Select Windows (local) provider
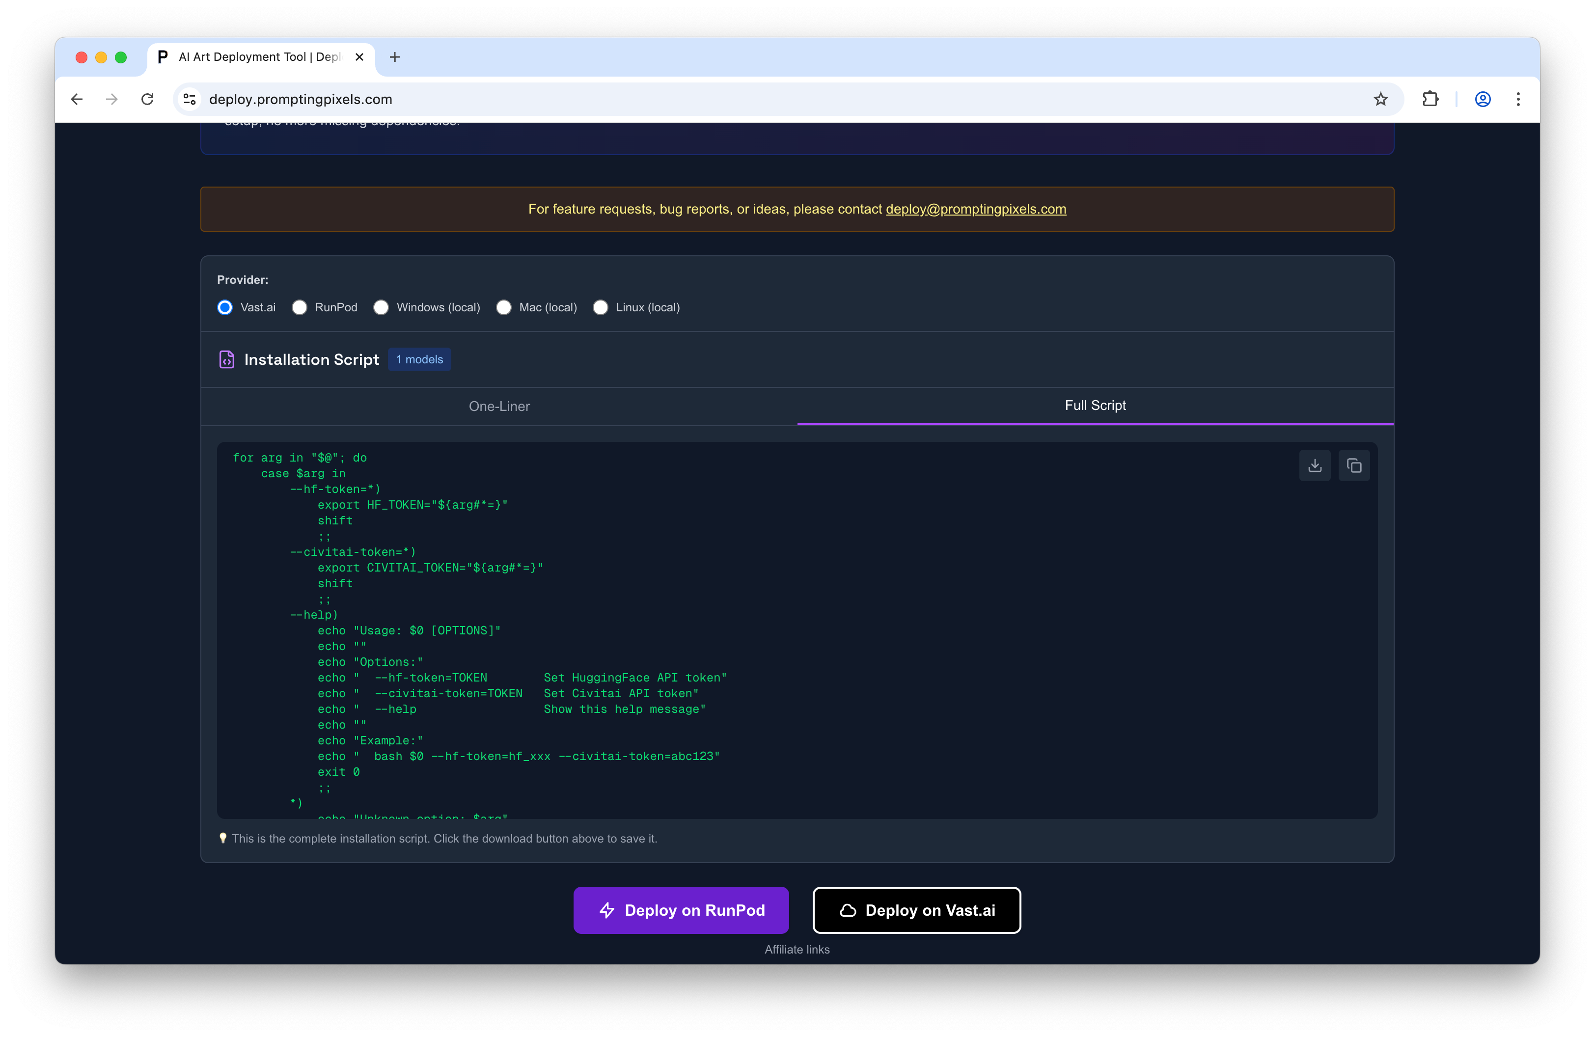Viewport: 1595px width, 1037px height. [x=381, y=307]
